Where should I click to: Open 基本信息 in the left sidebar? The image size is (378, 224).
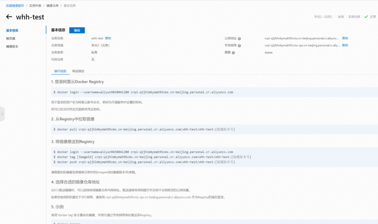click(x=12, y=31)
